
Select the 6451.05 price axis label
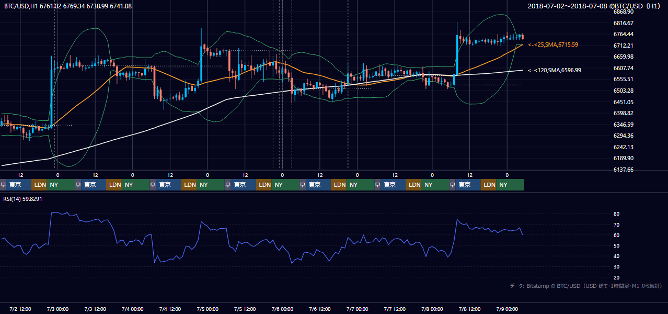pyautogui.click(x=623, y=102)
